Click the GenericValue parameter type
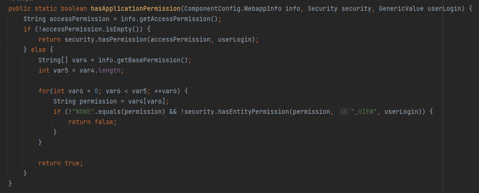 pos(401,8)
